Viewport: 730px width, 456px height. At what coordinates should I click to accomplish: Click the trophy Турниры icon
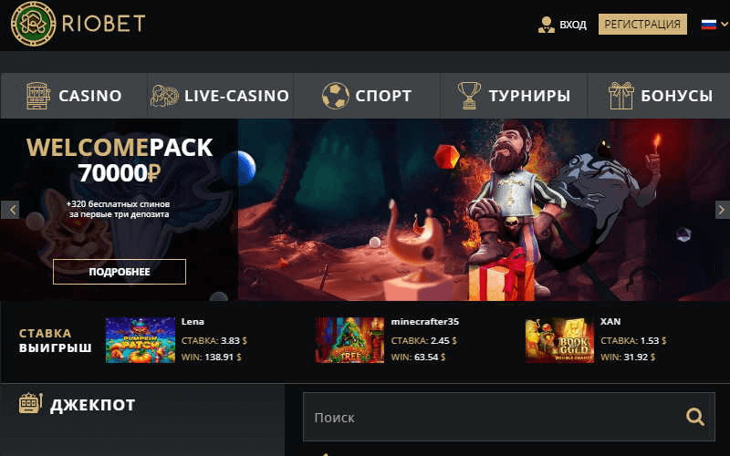469,96
